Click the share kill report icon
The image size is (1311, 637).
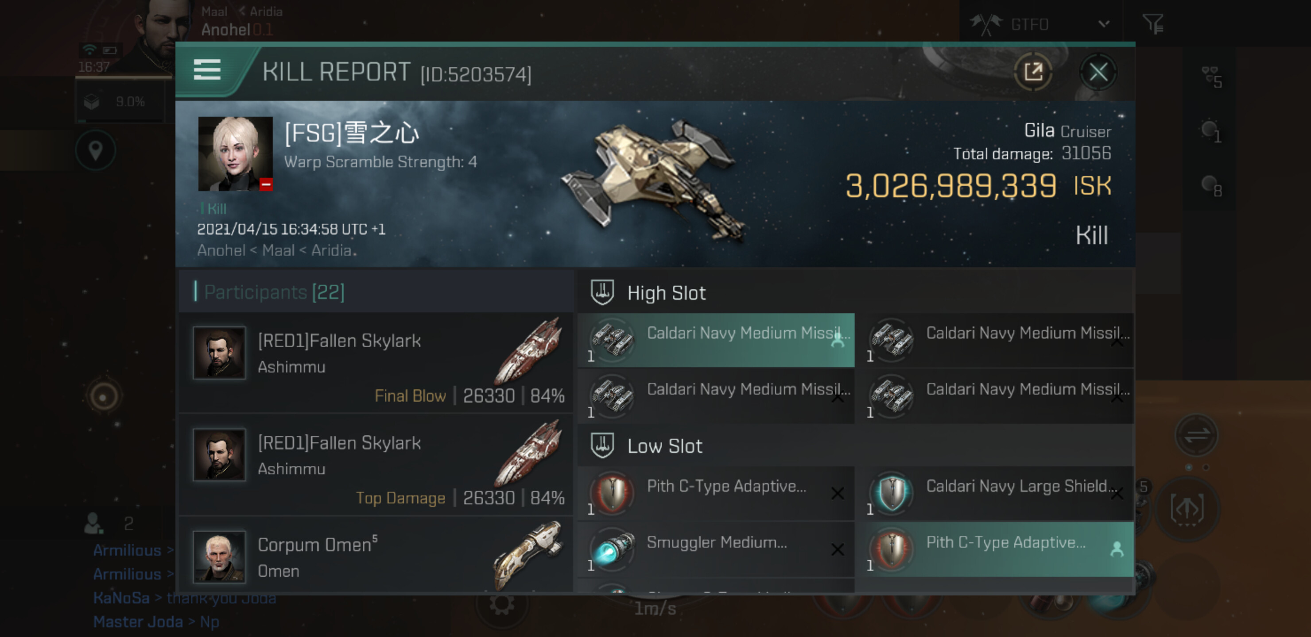(x=1032, y=72)
